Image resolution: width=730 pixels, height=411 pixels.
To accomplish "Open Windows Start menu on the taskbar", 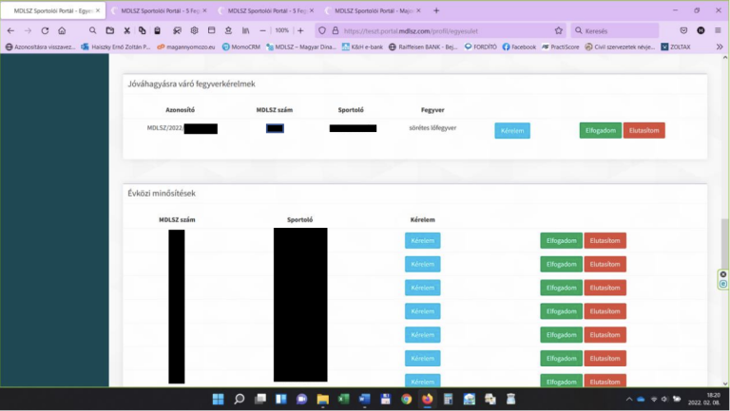I will [218, 399].
